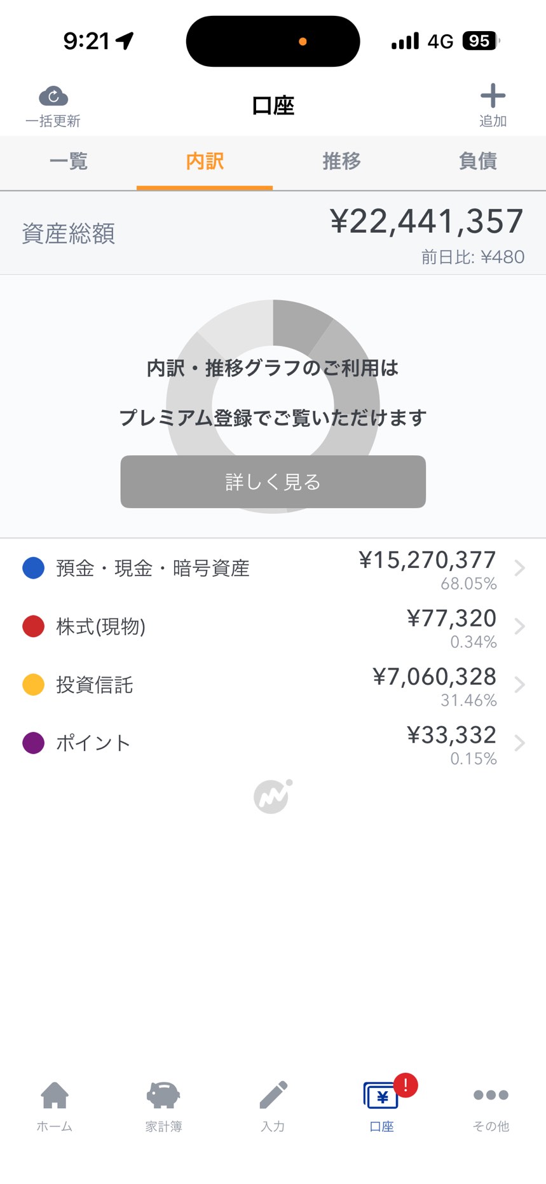This screenshot has height=1184, width=546.
Task: Expand the 投資信託 row chevron
Action: pos(519,685)
